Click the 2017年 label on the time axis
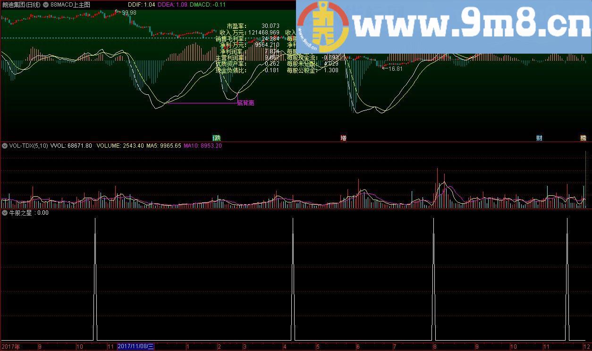Image resolution: width=592 pixels, height=351 pixels. click(x=11, y=347)
